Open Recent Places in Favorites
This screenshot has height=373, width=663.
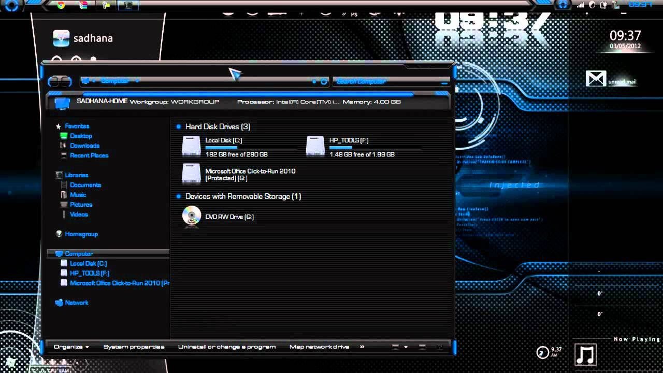pyautogui.click(x=89, y=155)
